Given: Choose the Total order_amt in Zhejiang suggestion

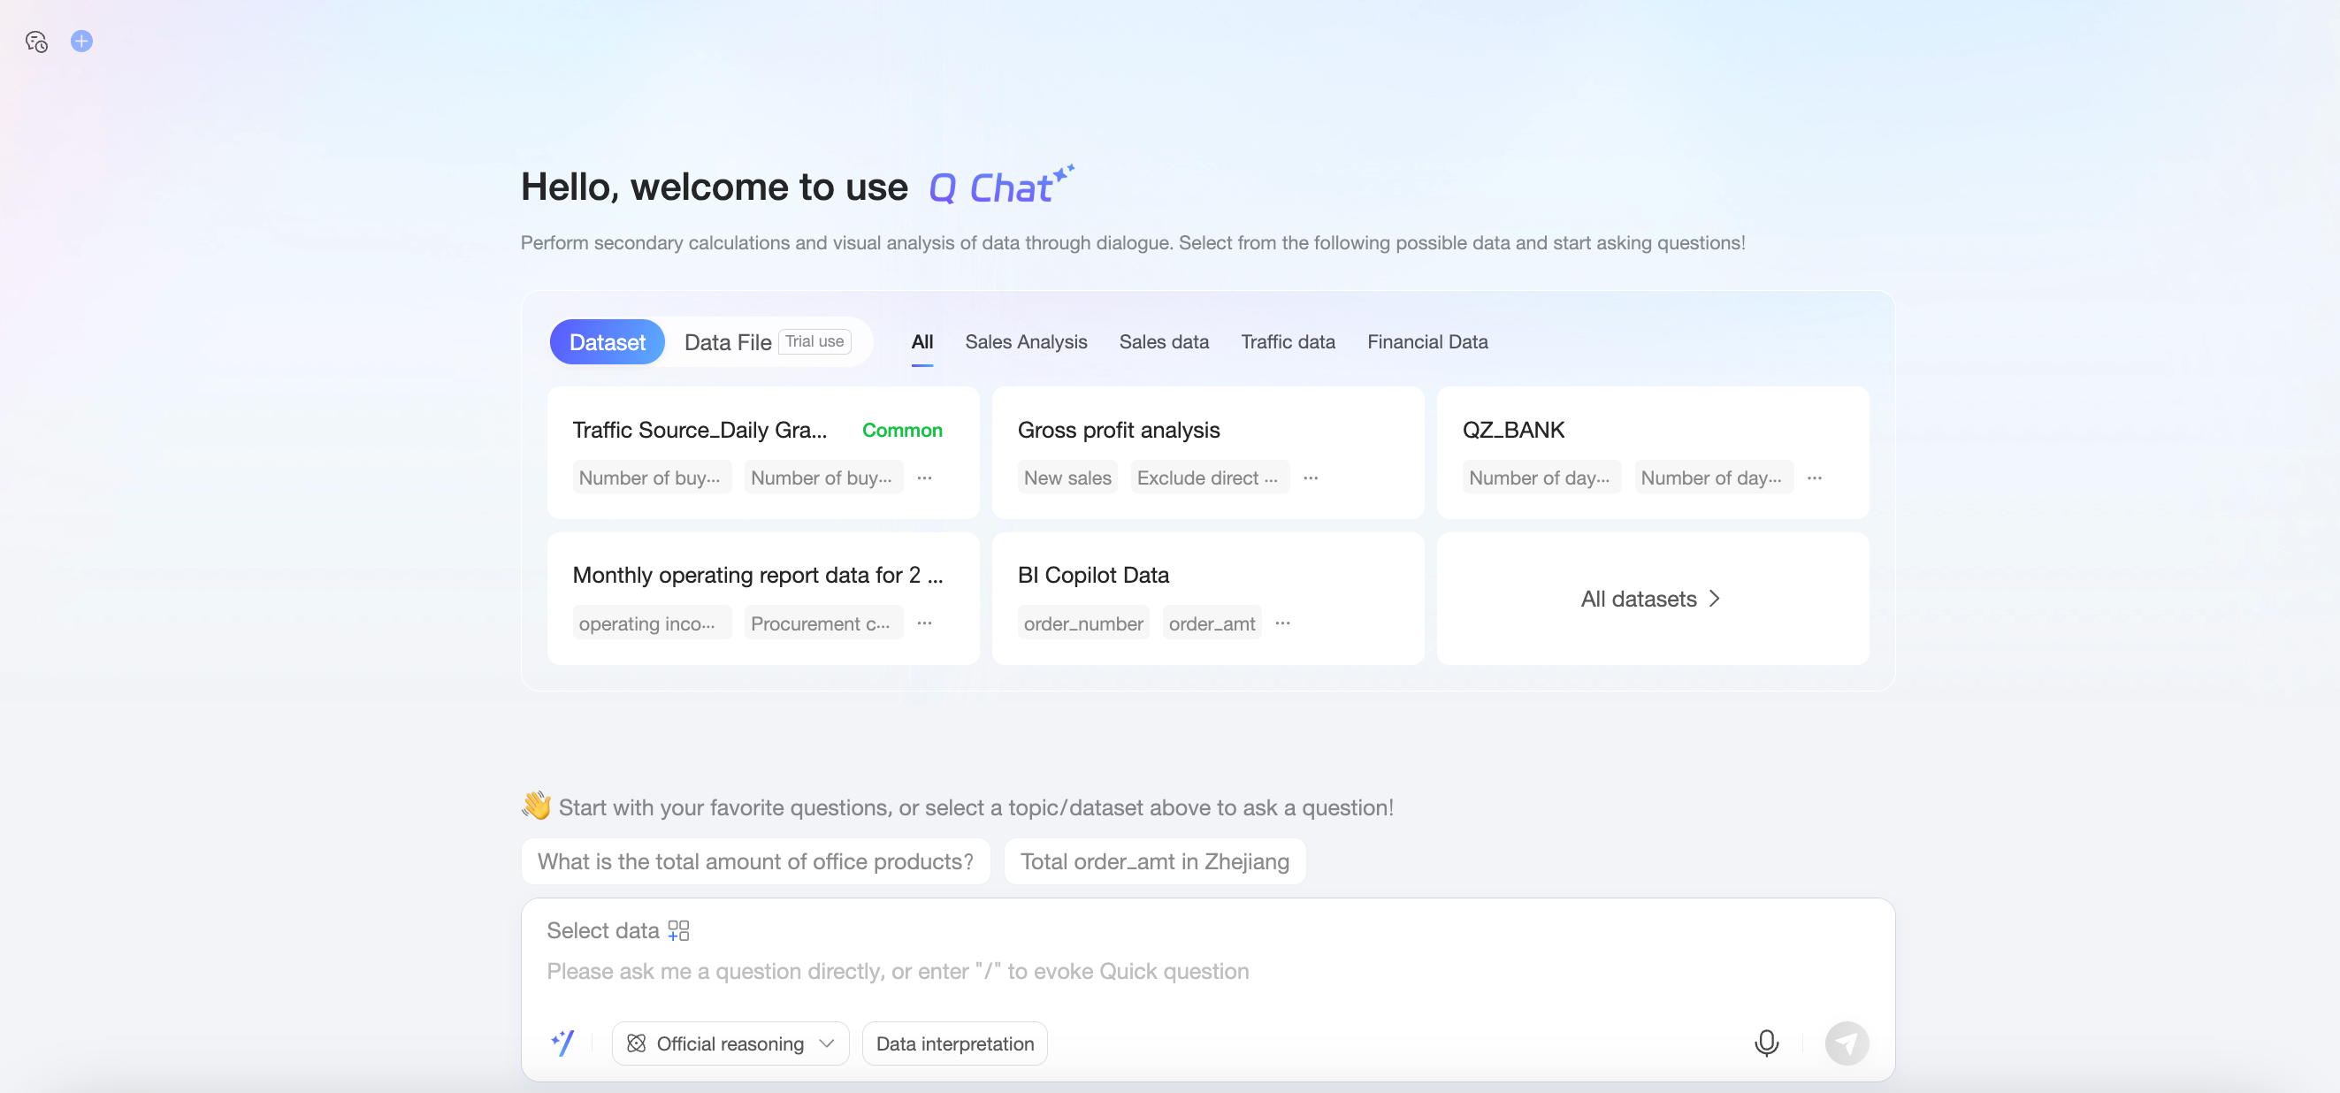Looking at the screenshot, I should (x=1154, y=861).
